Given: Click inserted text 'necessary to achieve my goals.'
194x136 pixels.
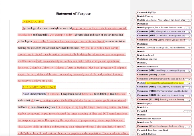Looking at the screenshot, I should click(x=35, y=81).
